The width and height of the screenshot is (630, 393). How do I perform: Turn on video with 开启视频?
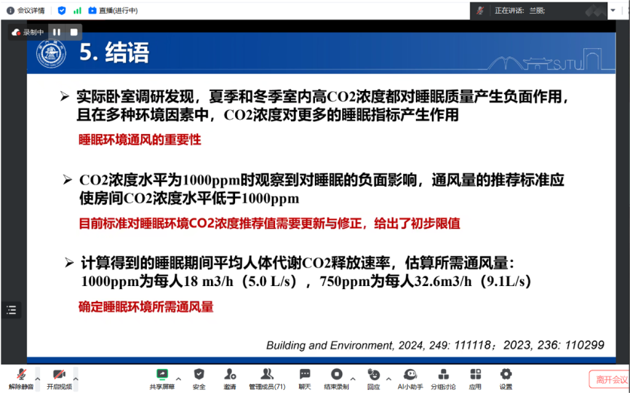[59, 376]
